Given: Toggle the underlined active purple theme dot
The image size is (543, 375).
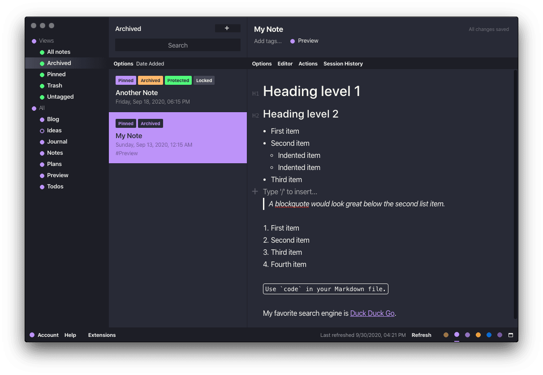Looking at the screenshot, I should (457, 335).
